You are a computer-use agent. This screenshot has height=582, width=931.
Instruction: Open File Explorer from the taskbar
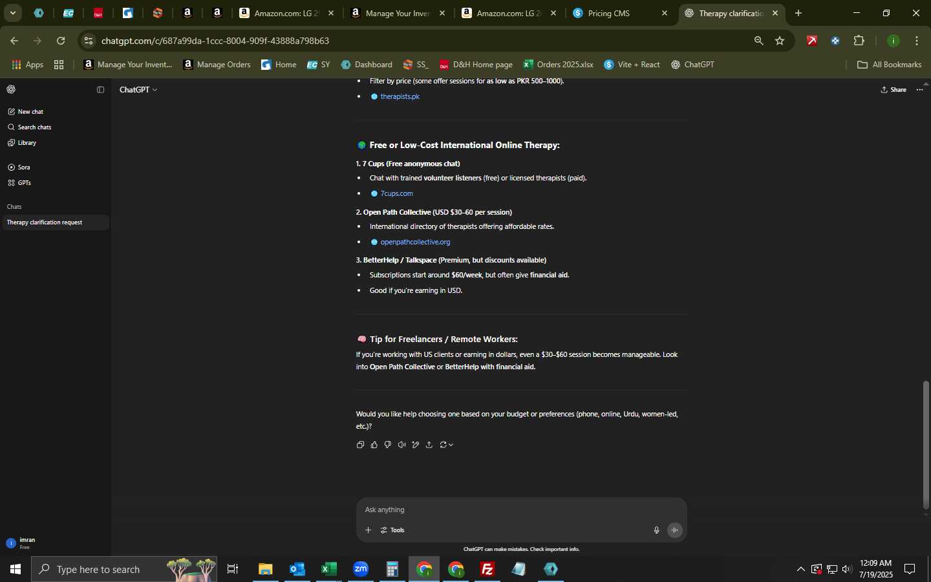[266, 569]
